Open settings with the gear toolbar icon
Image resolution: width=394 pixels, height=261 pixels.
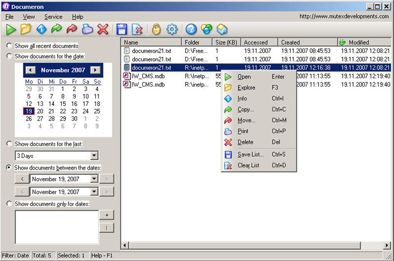172,30
